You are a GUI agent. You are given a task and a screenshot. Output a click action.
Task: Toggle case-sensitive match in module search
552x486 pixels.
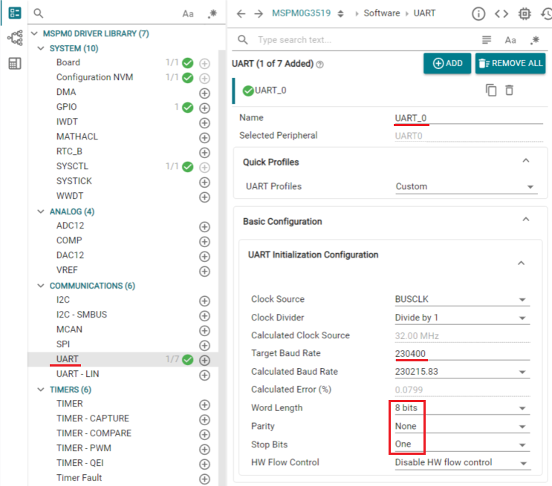189,13
